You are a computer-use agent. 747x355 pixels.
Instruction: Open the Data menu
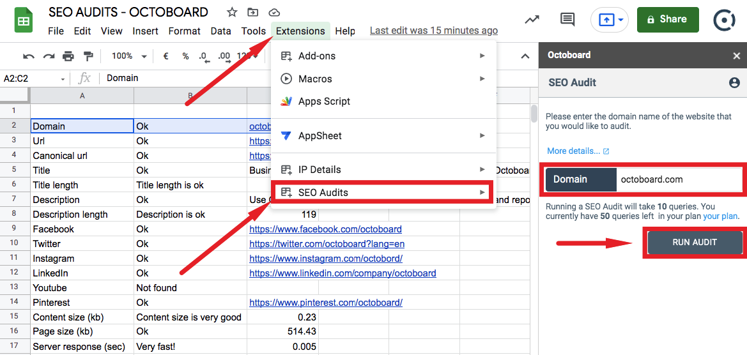pos(220,31)
